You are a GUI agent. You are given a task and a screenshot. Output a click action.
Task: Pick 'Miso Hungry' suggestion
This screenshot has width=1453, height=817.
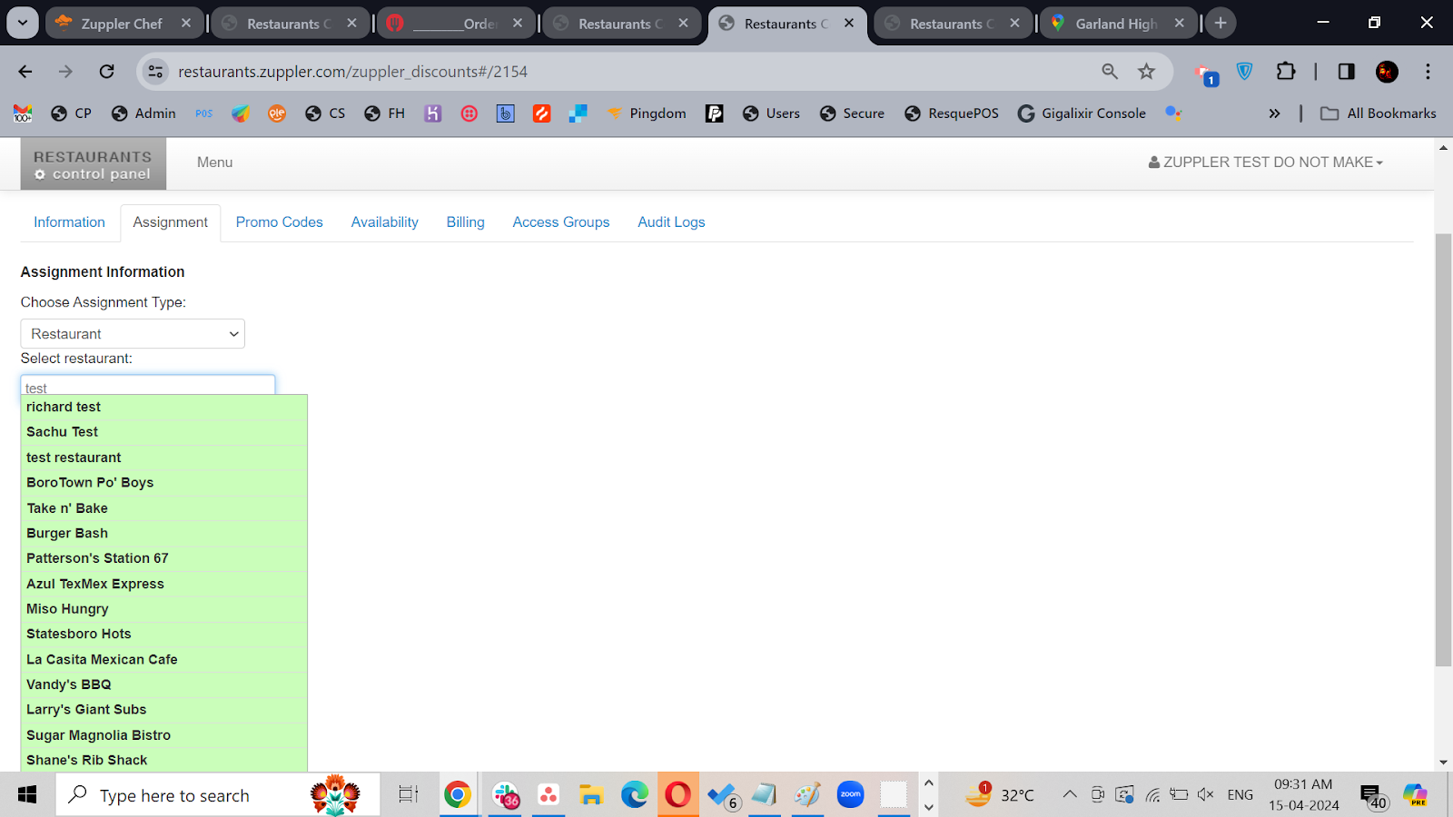(164, 609)
